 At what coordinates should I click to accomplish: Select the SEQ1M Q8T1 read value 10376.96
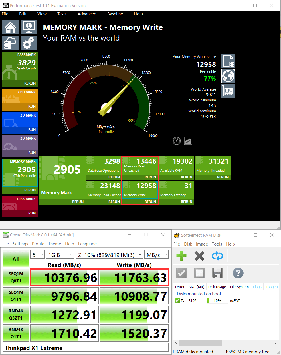coord(64,277)
